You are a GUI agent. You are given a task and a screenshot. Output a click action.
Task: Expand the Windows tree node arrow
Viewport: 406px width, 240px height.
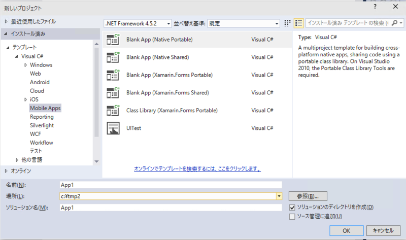pyautogui.click(x=25, y=65)
